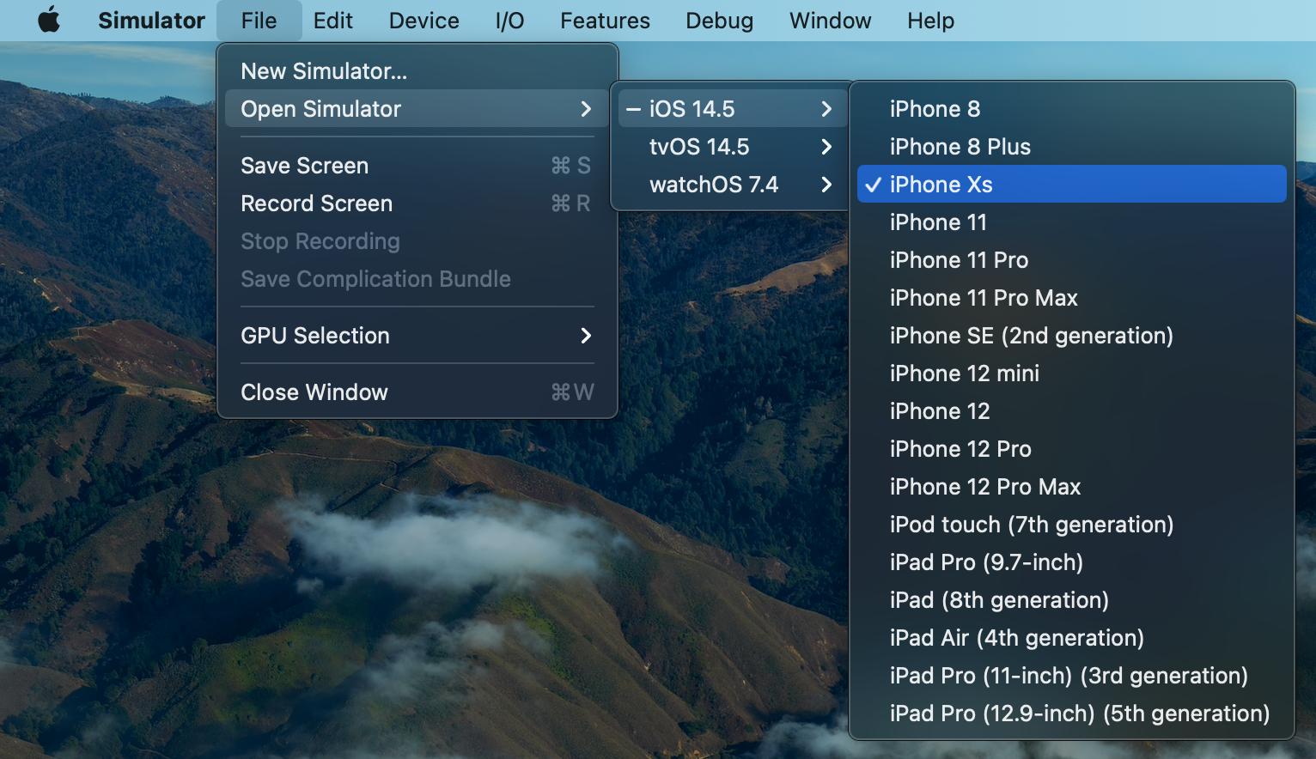The image size is (1316, 759).
Task: Select iPad Pro (12.9-inch) (5th generation)
Action: [1072, 713]
